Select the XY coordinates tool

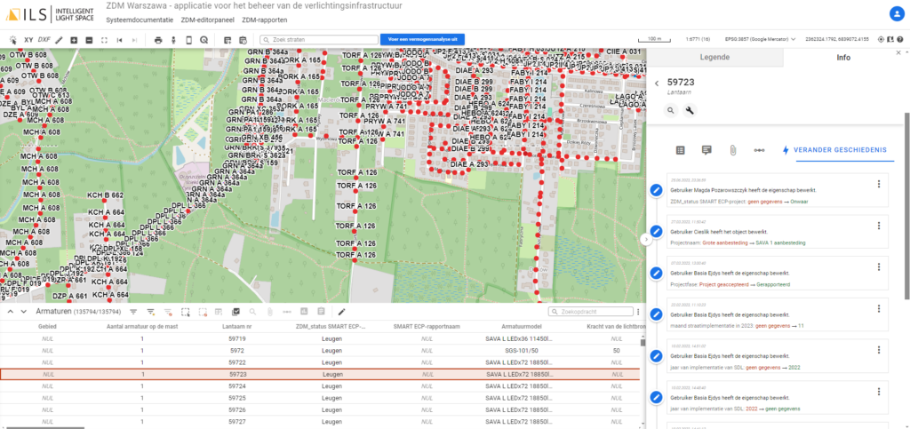(x=28, y=40)
